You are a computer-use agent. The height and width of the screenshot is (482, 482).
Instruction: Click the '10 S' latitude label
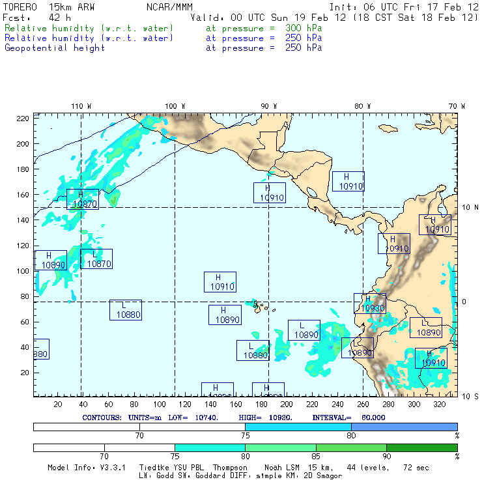[470, 397]
